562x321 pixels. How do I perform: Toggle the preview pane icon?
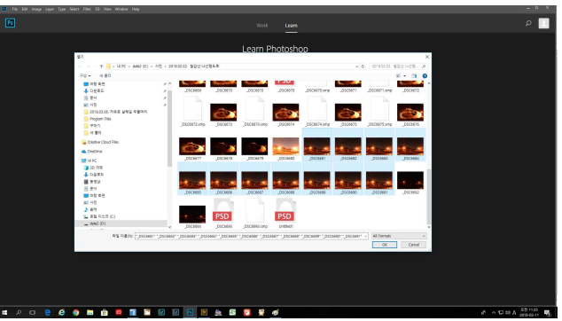(x=414, y=76)
